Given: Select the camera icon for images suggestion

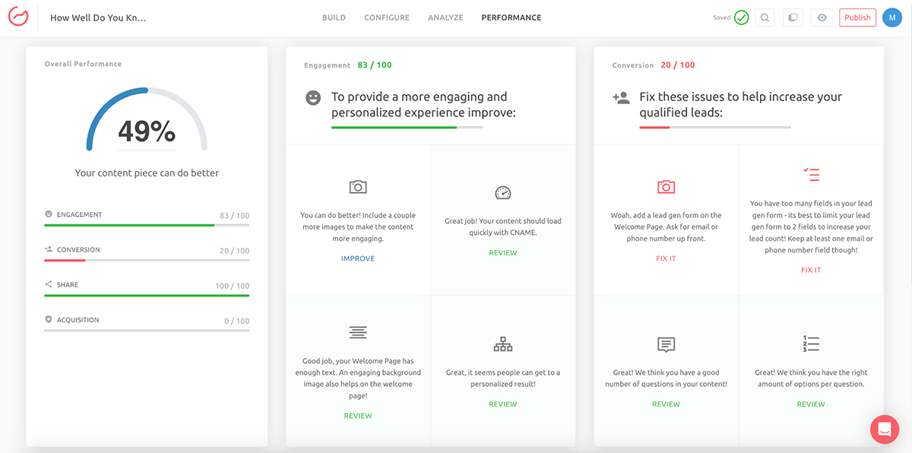Looking at the screenshot, I should (357, 186).
